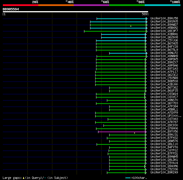The height and width of the screenshot is (180, 183).
Task: Click label UniRef100_B4FY28
Action: 164,47
